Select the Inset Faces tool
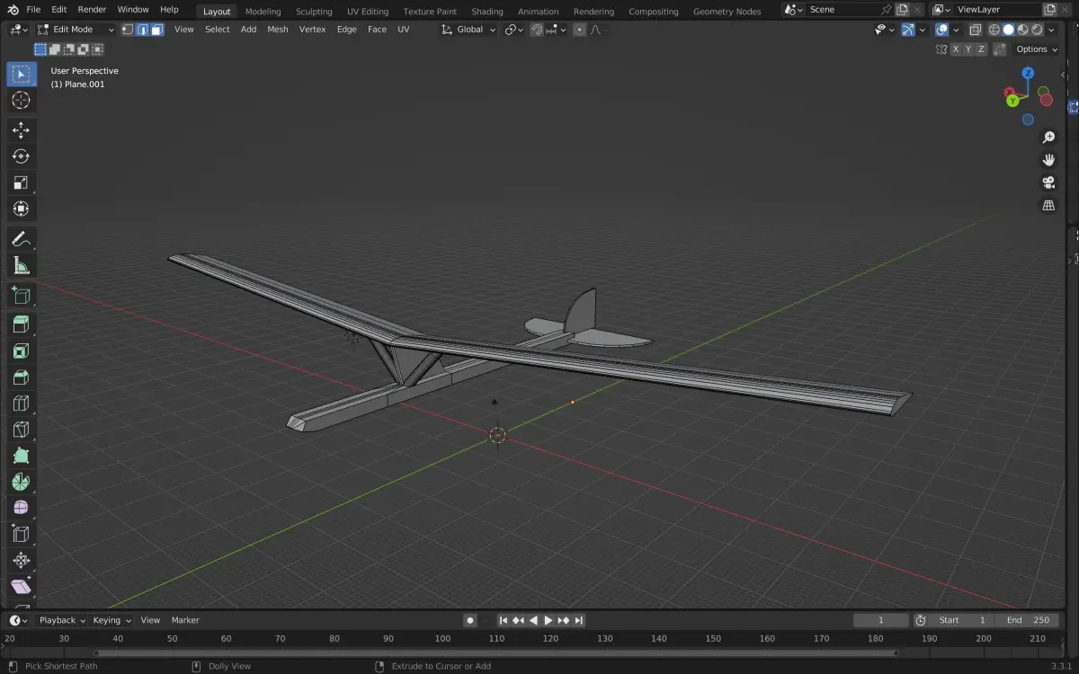The height and width of the screenshot is (674, 1079). point(22,350)
